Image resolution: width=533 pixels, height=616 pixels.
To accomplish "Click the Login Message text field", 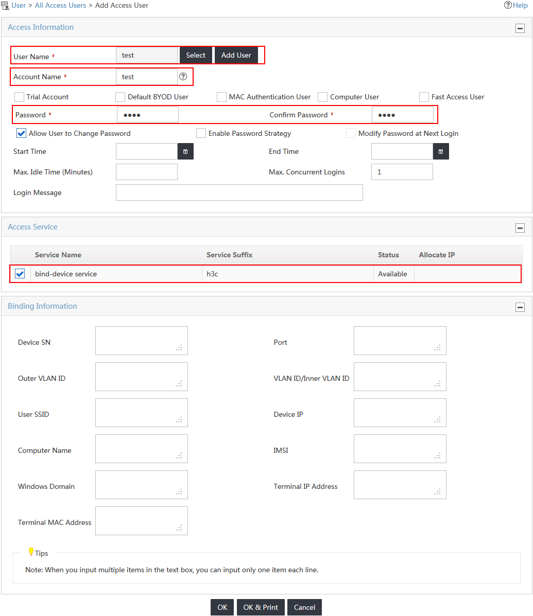I will pos(239,192).
